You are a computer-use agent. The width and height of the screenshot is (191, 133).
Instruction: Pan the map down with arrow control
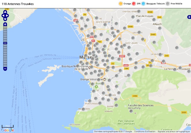coord(5,19)
